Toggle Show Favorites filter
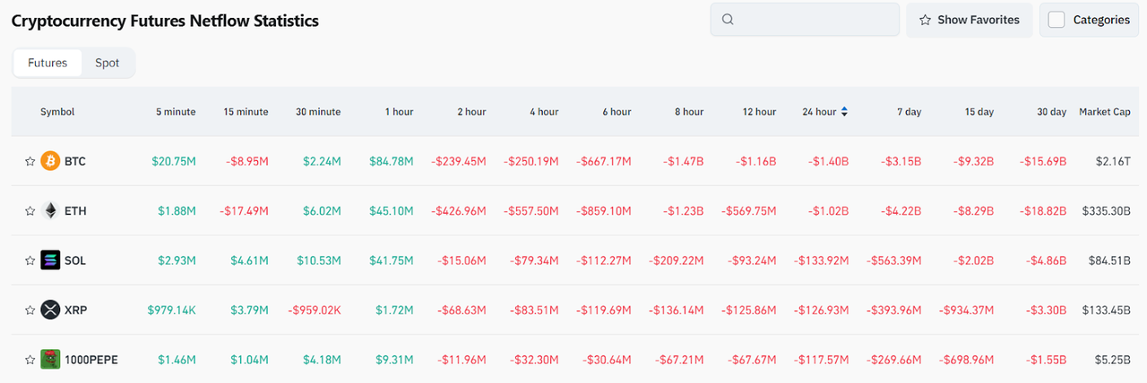 (969, 20)
